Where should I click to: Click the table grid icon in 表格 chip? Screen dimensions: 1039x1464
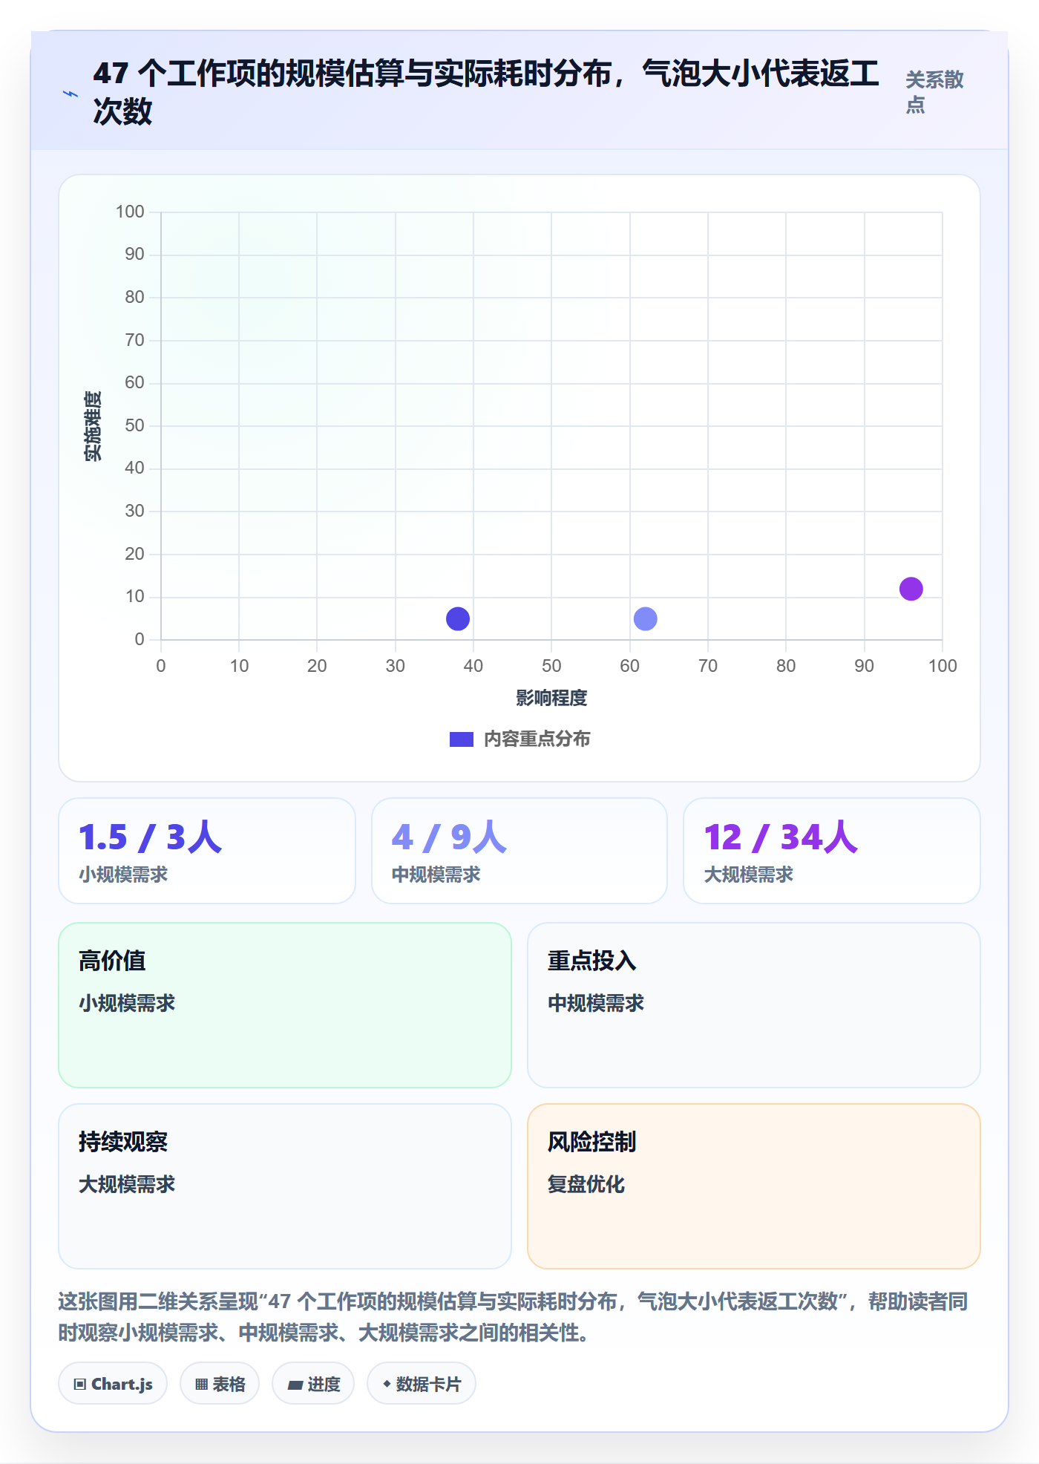pos(201,1385)
